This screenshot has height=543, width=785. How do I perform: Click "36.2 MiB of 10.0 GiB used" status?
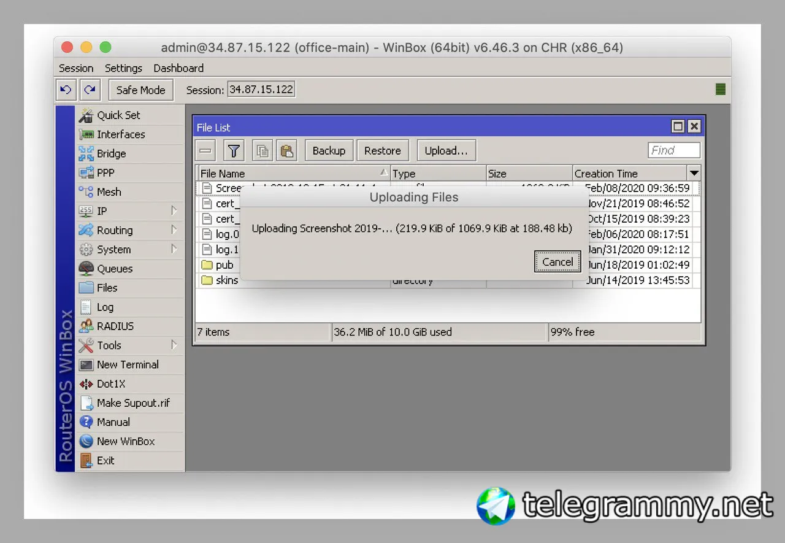click(x=392, y=332)
